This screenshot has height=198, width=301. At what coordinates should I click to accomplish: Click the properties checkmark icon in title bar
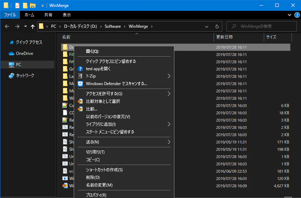(17, 6)
